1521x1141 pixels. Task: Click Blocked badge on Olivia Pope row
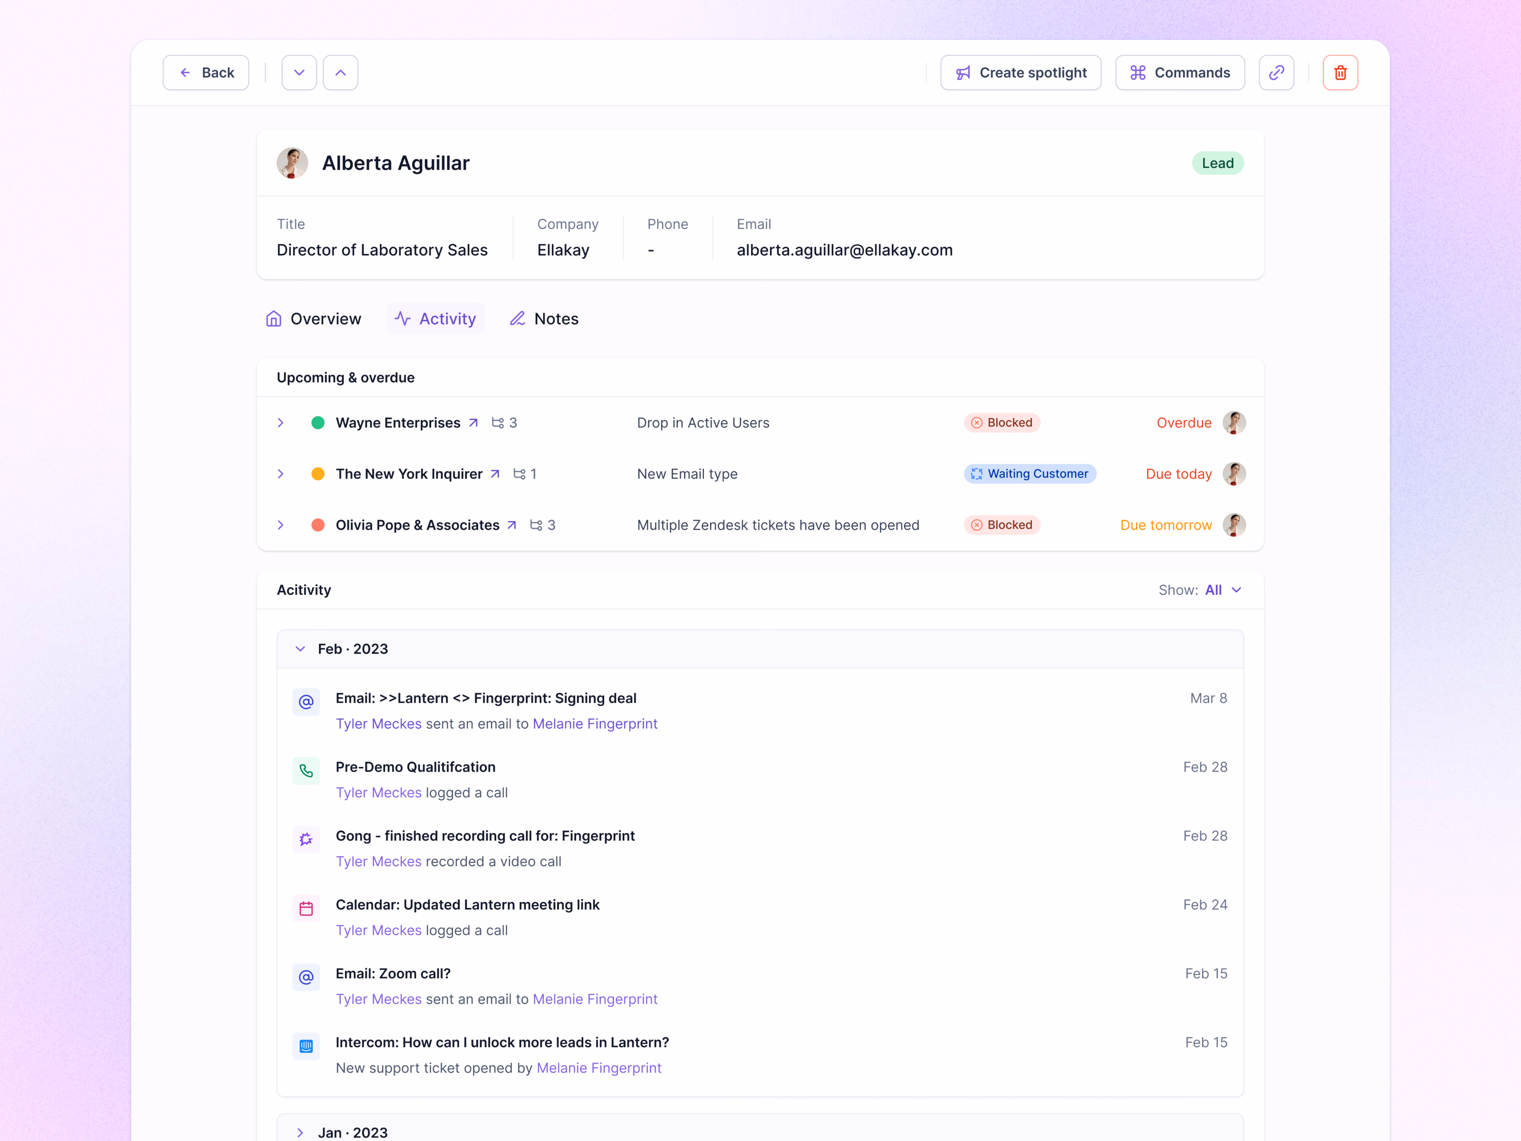pyautogui.click(x=1002, y=525)
